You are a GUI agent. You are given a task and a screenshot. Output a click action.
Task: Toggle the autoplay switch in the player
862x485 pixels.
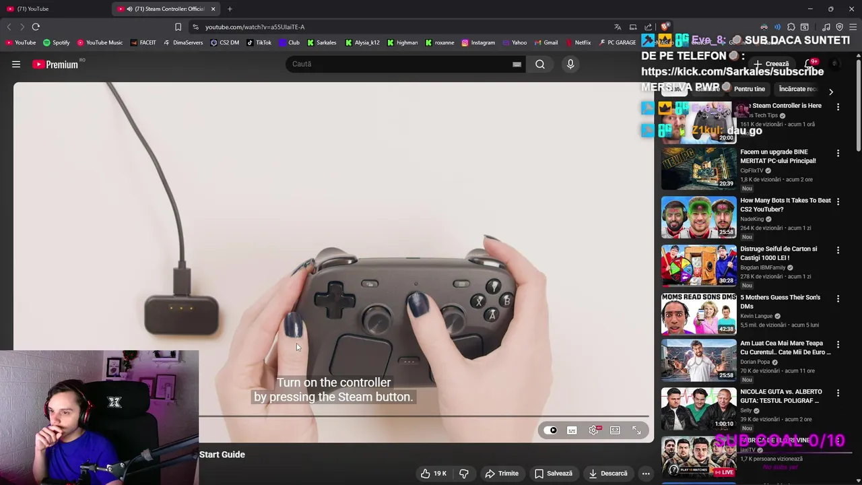pos(551,430)
